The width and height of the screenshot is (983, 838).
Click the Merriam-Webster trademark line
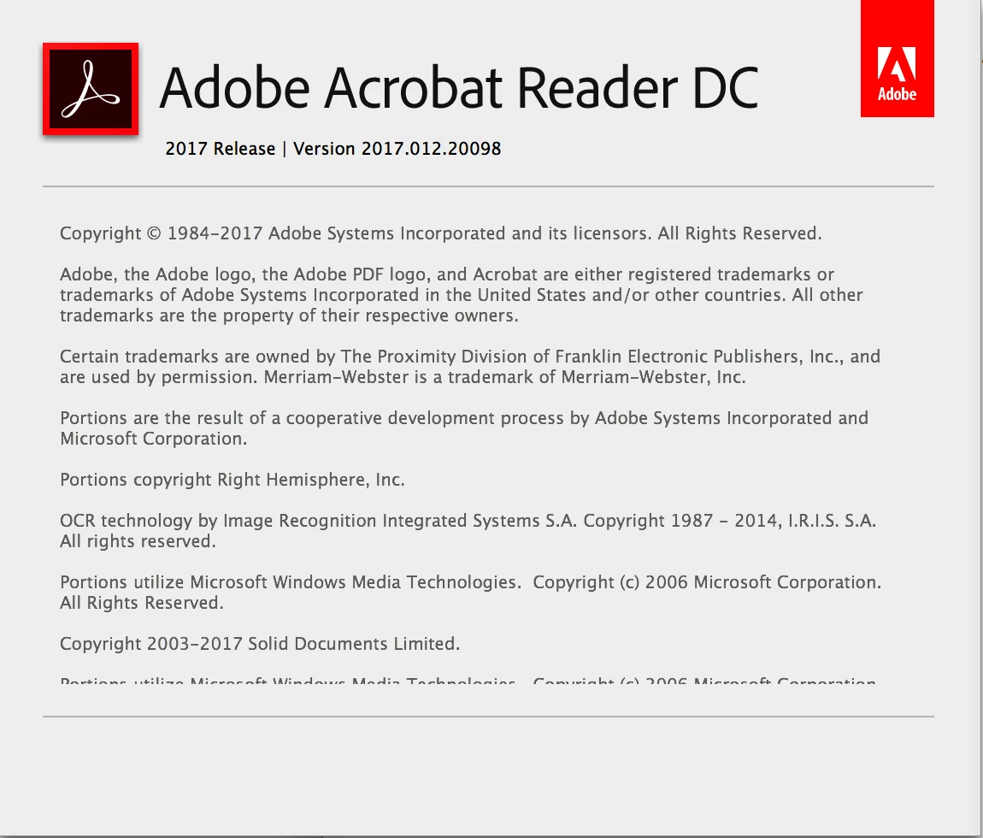pos(403,377)
